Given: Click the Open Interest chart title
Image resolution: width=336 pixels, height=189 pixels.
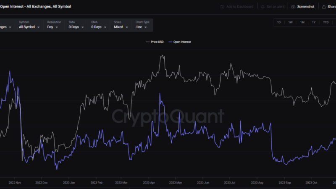Looking at the screenshot, I should 36,7.
